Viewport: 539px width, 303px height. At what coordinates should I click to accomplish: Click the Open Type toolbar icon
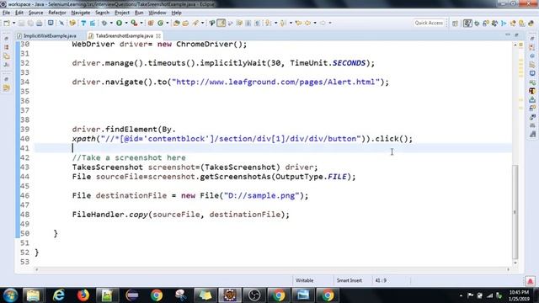coord(176,23)
